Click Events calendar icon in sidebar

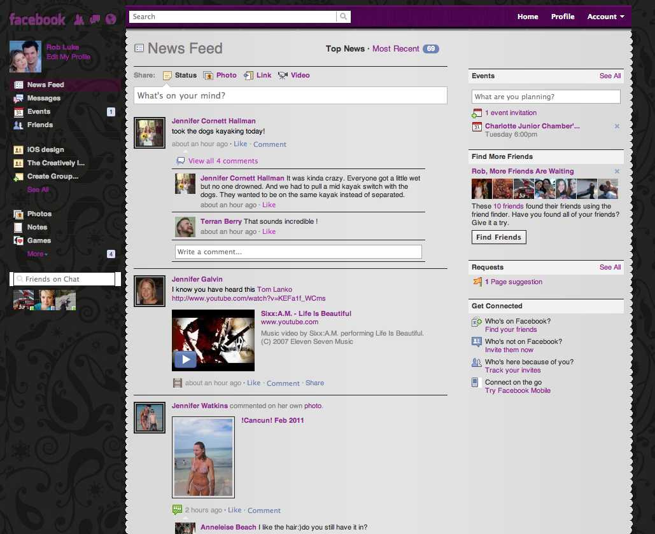(18, 112)
